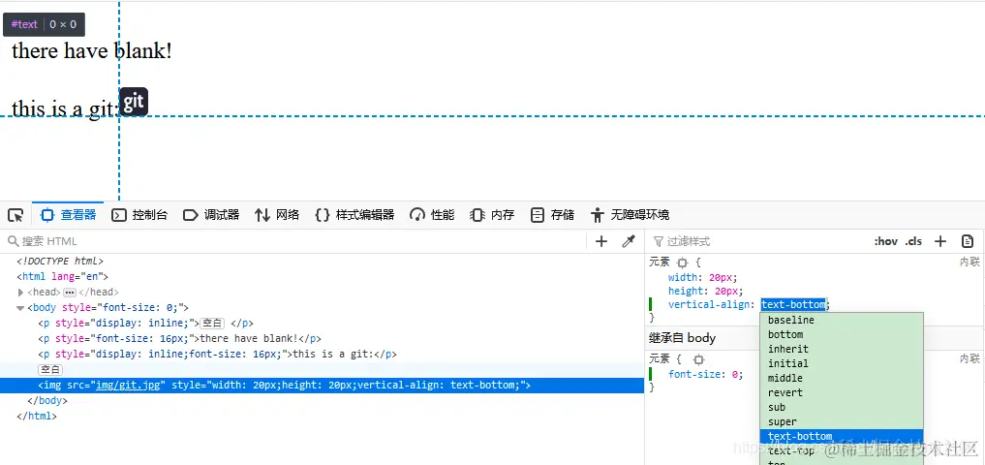The height and width of the screenshot is (465, 985).
Task: Focus the 搜索 HTML search field
Action: coord(295,241)
